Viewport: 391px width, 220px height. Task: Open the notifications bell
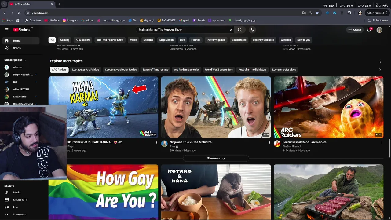[369, 30]
